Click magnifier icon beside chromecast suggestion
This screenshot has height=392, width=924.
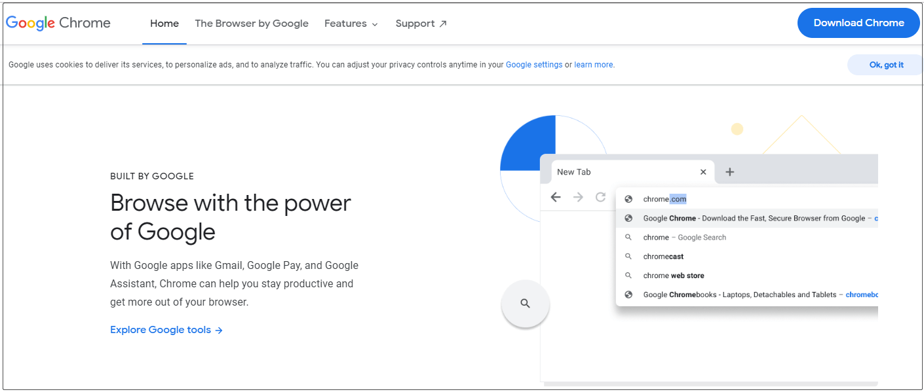tap(628, 257)
